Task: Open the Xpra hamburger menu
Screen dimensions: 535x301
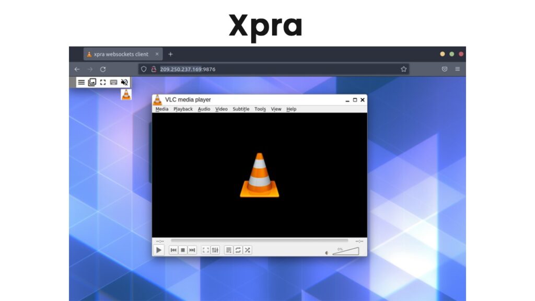Action: [x=81, y=82]
